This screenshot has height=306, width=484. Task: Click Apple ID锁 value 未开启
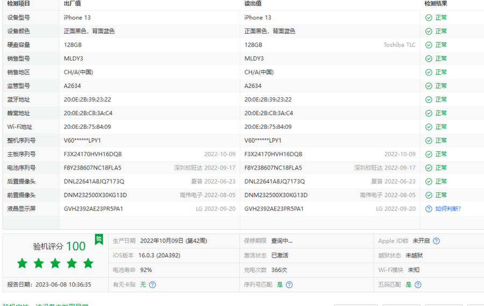[421, 241]
